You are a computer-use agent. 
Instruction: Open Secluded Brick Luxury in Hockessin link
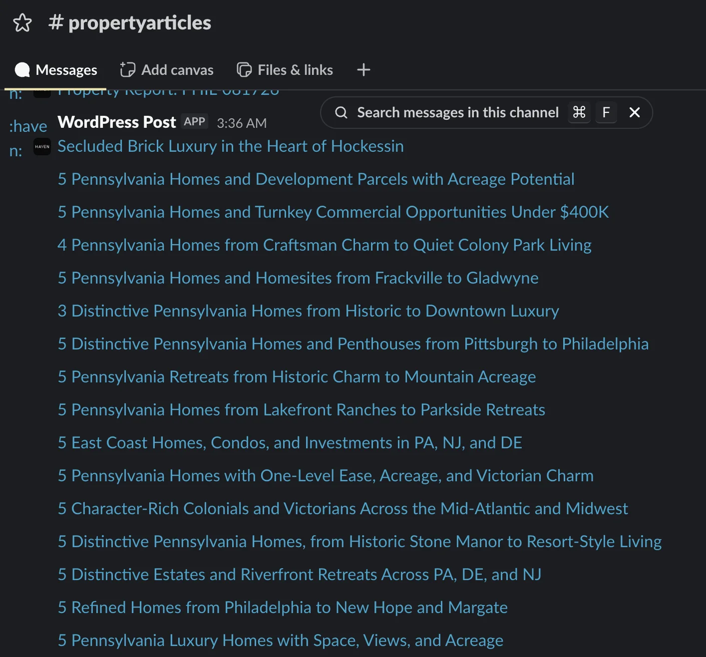click(x=231, y=146)
